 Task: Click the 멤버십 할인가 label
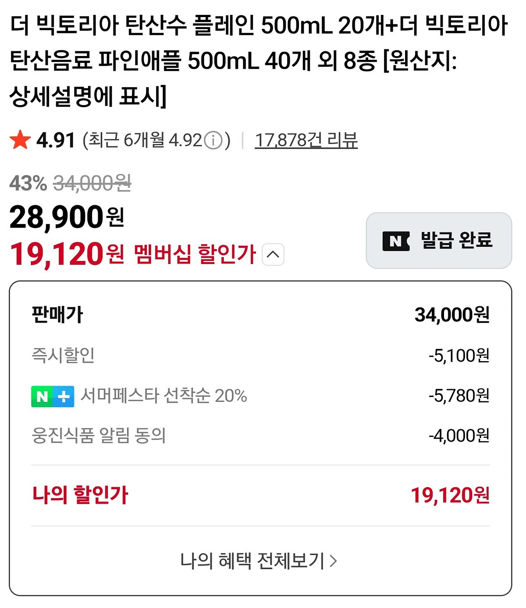click(x=195, y=254)
